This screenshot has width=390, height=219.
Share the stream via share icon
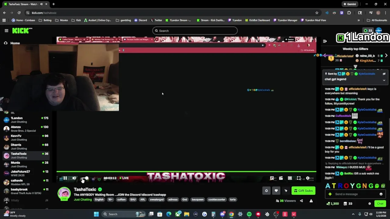click(301, 201)
